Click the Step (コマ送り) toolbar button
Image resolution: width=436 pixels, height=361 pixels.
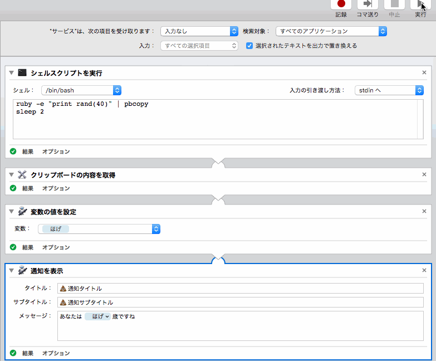click(368, 4)
